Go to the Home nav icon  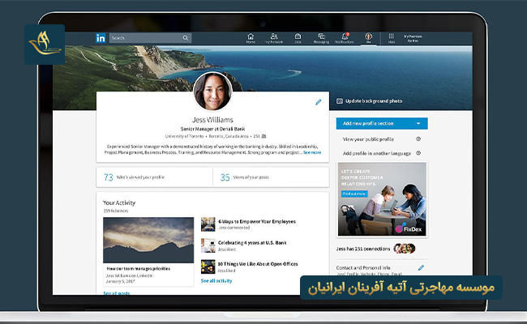251,38
